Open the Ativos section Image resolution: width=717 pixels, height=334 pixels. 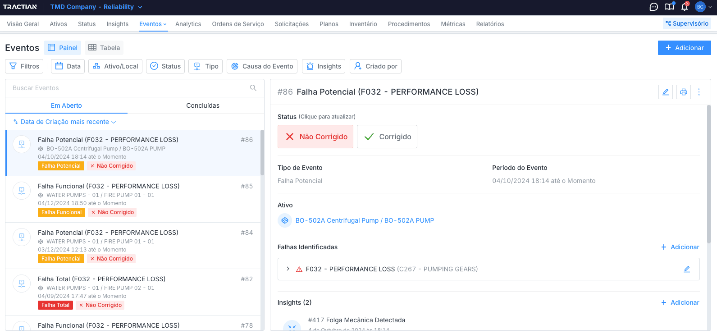point(58,24)
